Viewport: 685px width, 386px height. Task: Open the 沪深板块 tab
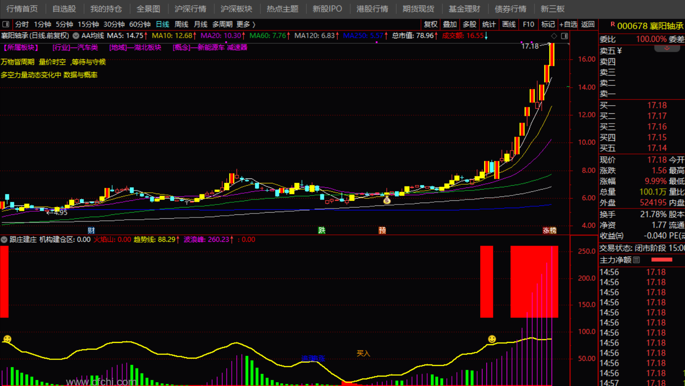pyautogui.click(x=236, y=9)
